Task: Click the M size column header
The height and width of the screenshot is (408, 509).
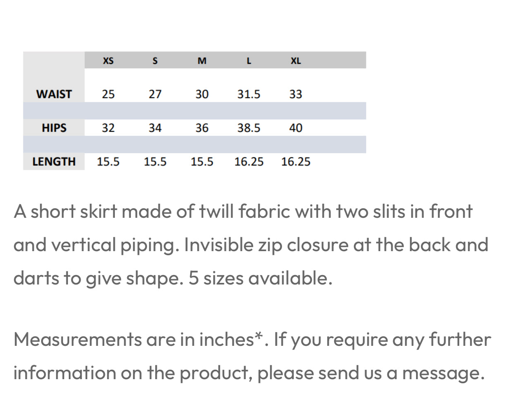Action: coord(202,61)
